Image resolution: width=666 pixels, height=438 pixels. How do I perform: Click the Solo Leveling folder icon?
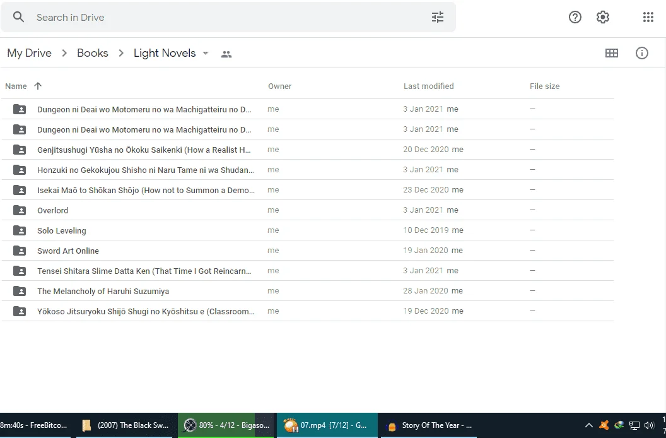point(20,230)
